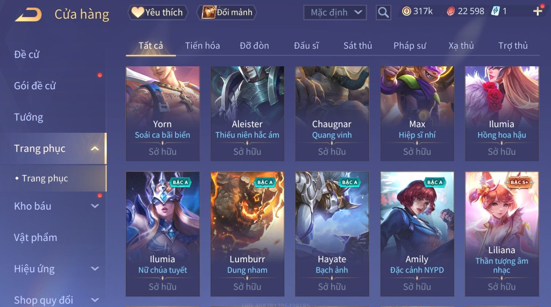This screenshot has height=307, width=551.
Task: Switch to the Tiến hóa tab
Action: pyautogui.click(x=202, y=46)
